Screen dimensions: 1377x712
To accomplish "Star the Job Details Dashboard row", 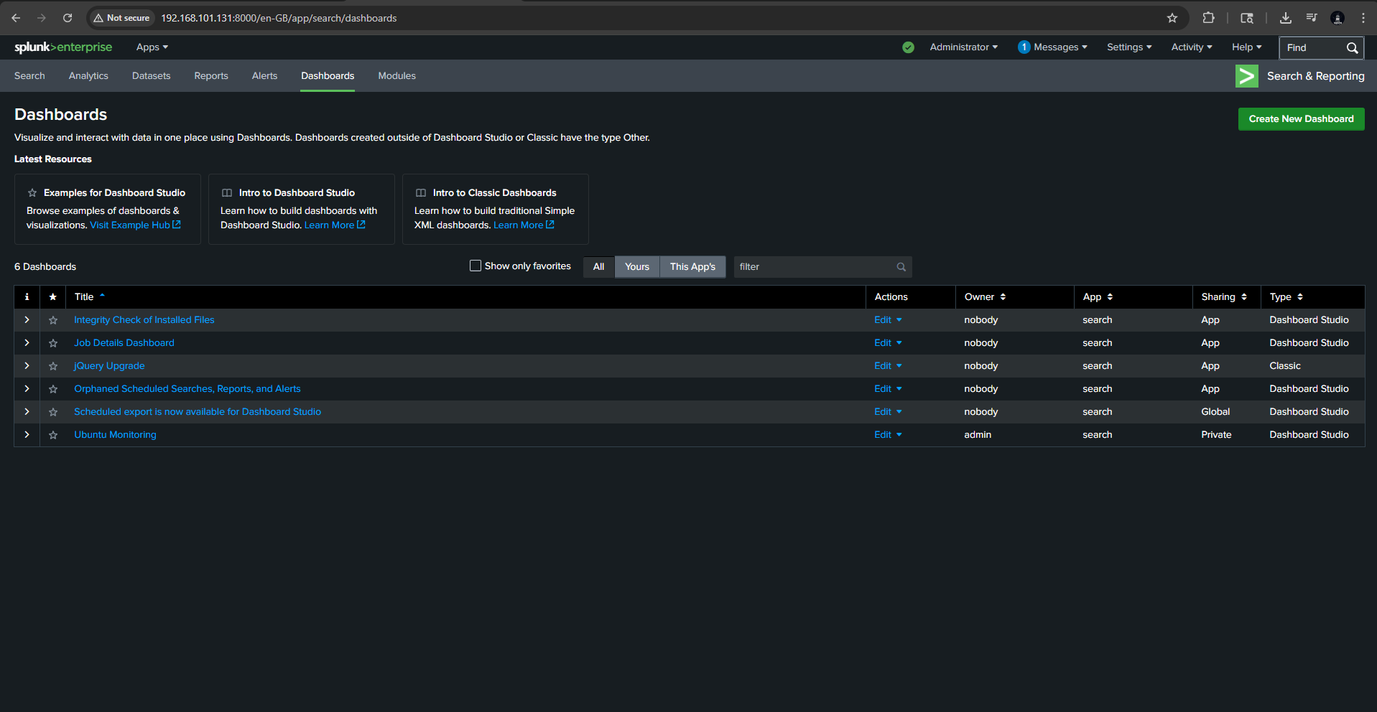I will pyautogui.click(x=53, y=343).
